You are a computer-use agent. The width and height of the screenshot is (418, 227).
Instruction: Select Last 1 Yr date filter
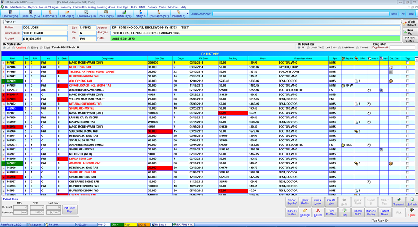[308, 48]
